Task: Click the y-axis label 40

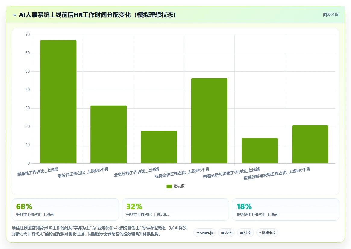Action: [x=27, y=90]
